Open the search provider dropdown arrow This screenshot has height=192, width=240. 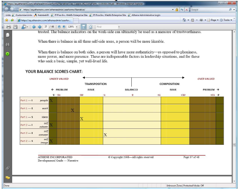point(234,10)
